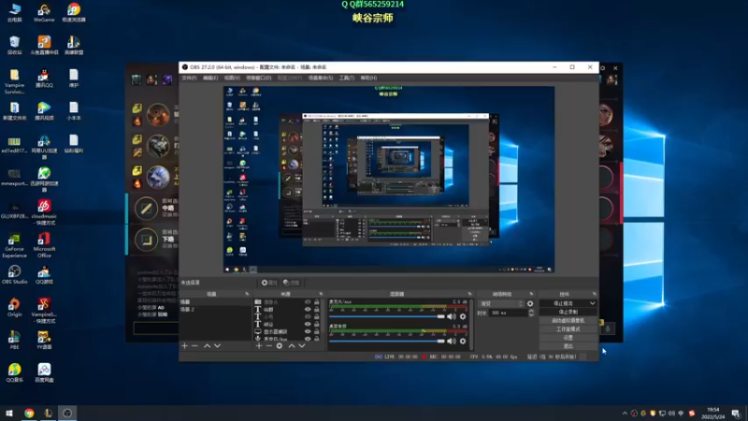Toggle visibility eye of 峡谷 source
Screen dimensions: 748x421
(308, 324)
